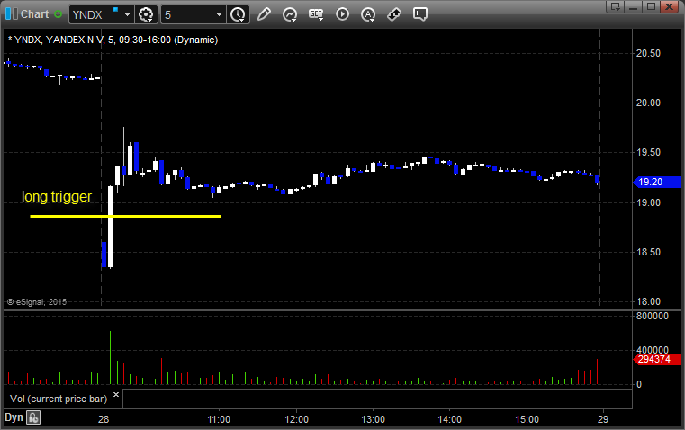Expand the YNDX symbol dropdown

pos(127,14)
